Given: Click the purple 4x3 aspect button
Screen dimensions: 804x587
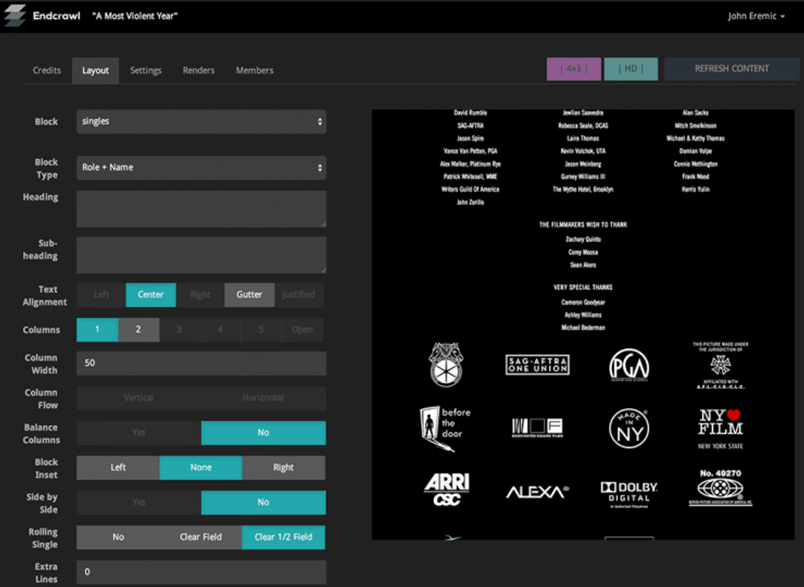Looking at the screenshot, I should click(x=573, y=69).
